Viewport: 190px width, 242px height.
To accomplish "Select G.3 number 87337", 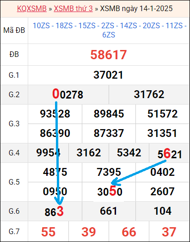I will click(109, 133).
